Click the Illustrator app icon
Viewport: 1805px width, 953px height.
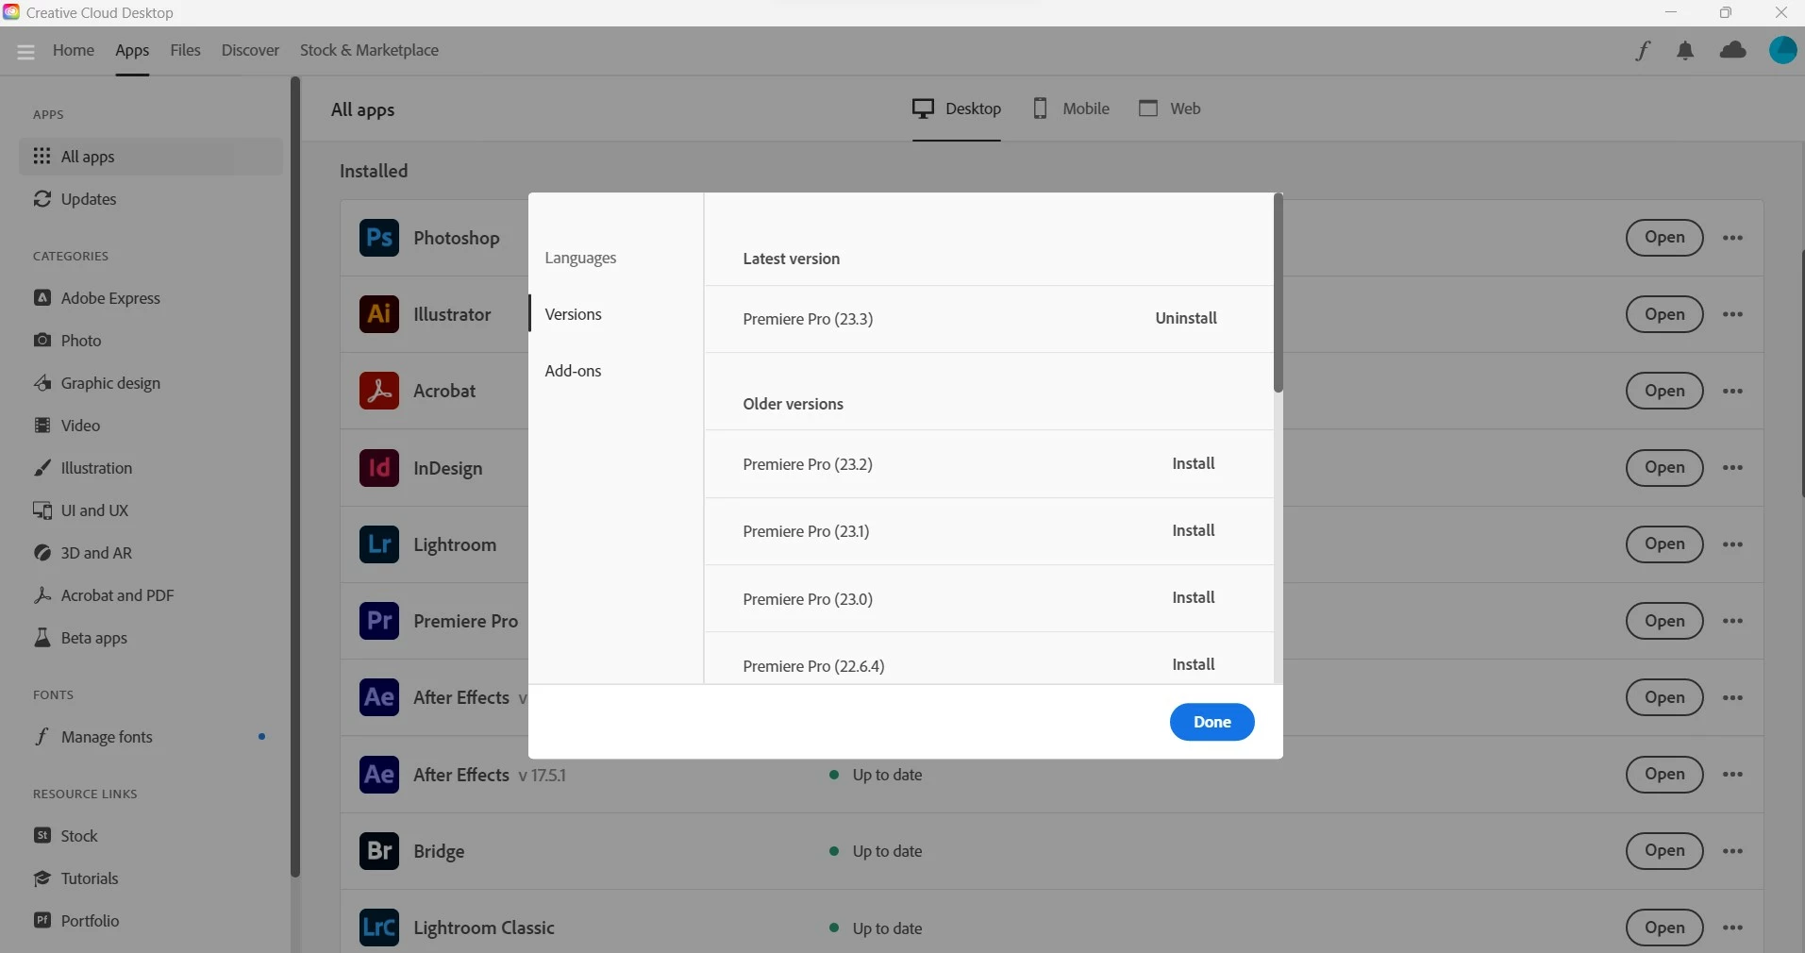(x=379, y=314)
